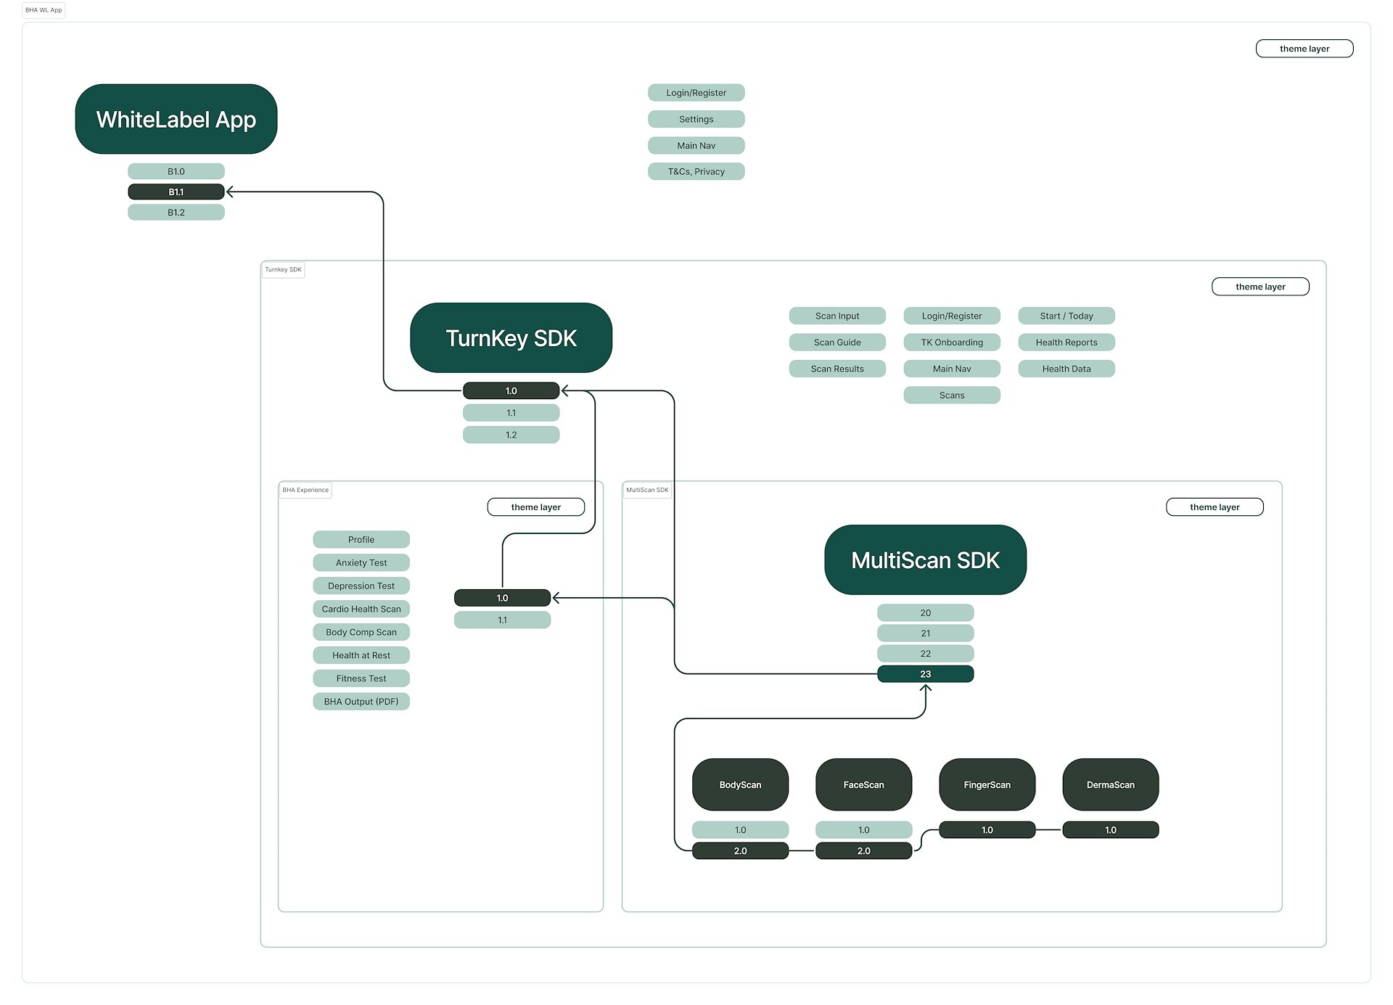
Task: Click the WhiteLabel App title block
Action: [x=176, y=119]
